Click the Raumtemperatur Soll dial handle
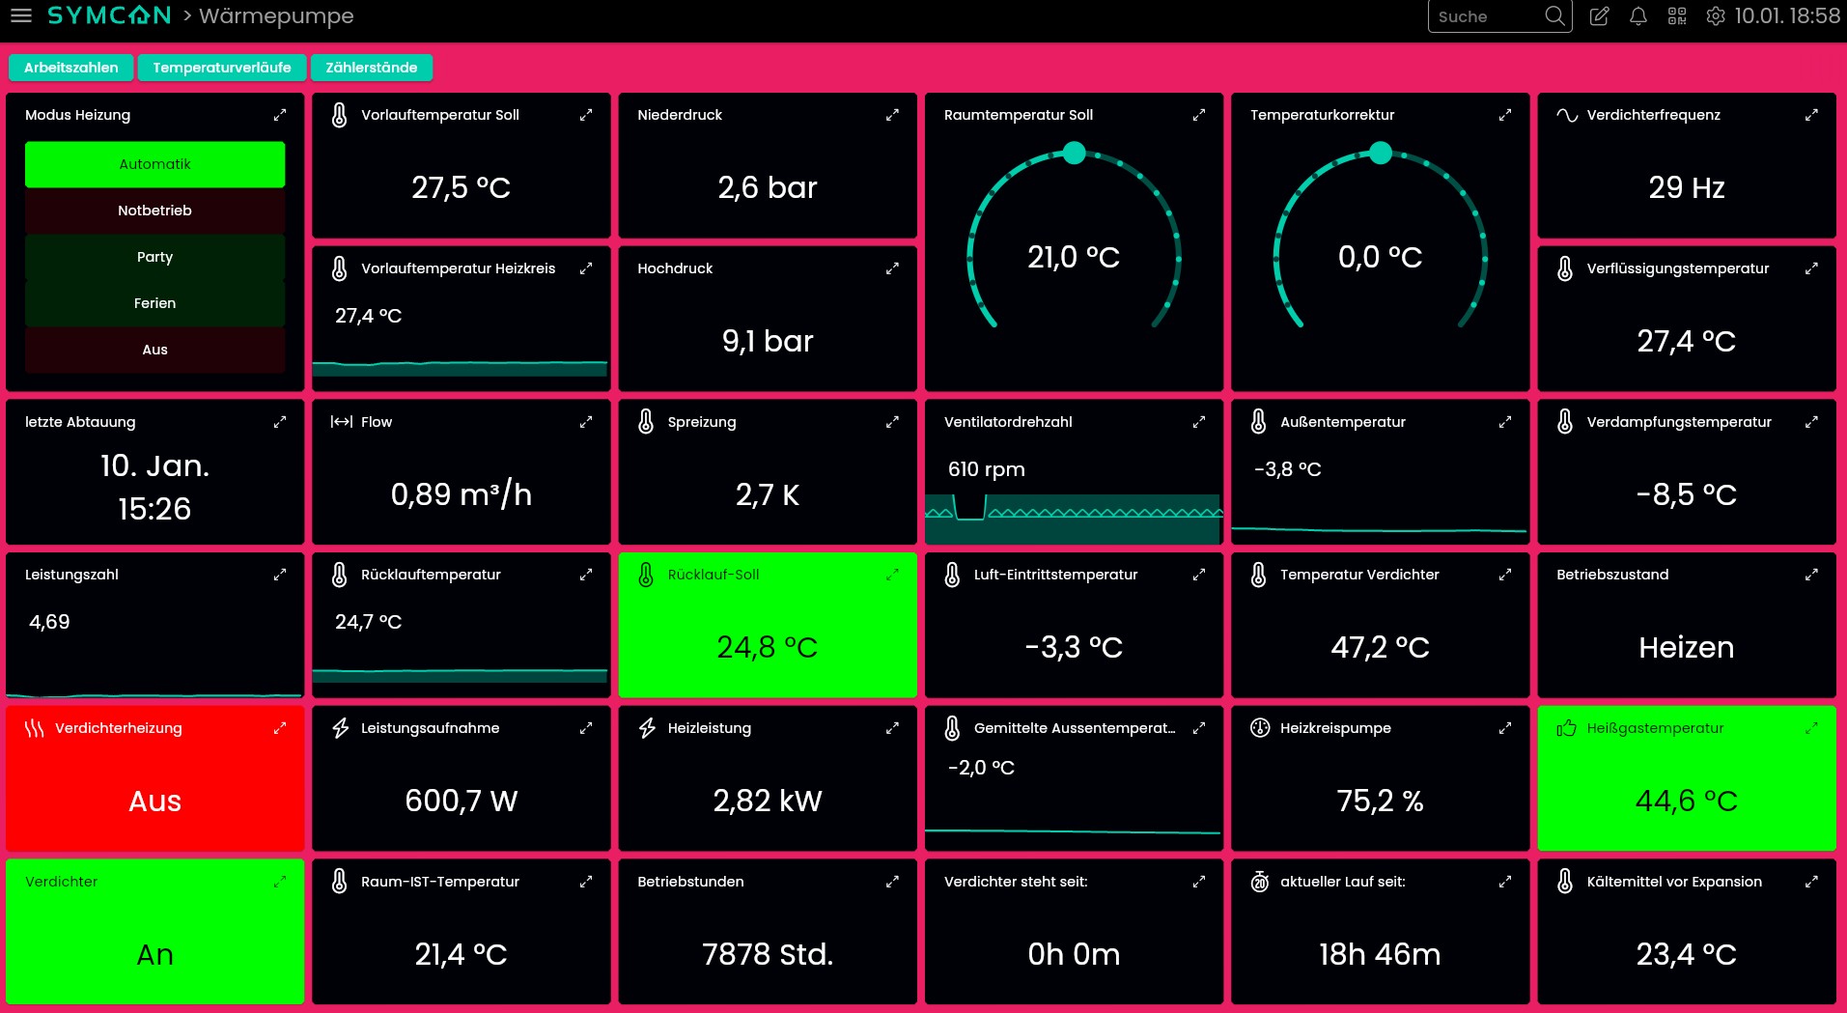Image resolution: width=1847 pixels, height=1013 pixels. pos(1074,153)
